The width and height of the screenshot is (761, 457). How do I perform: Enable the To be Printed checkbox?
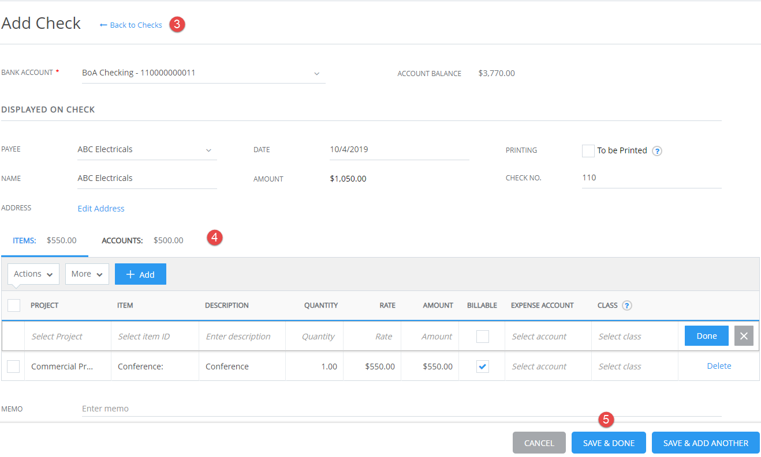(588, 150)
